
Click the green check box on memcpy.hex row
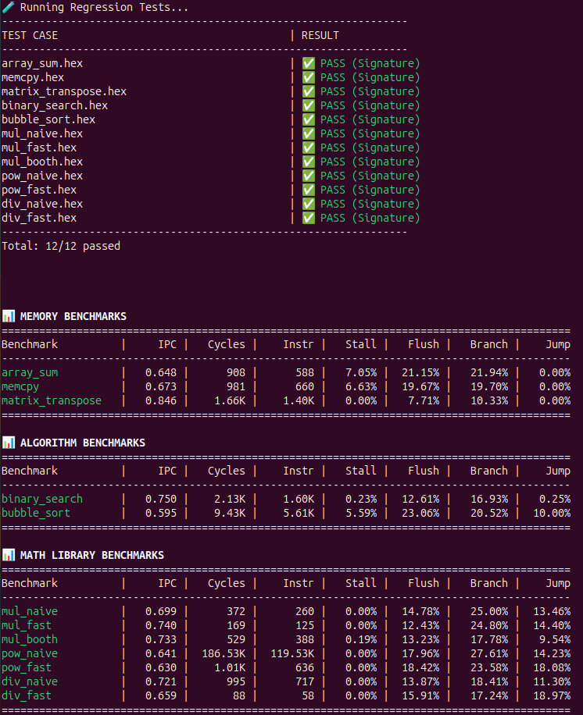pos(308,77)
